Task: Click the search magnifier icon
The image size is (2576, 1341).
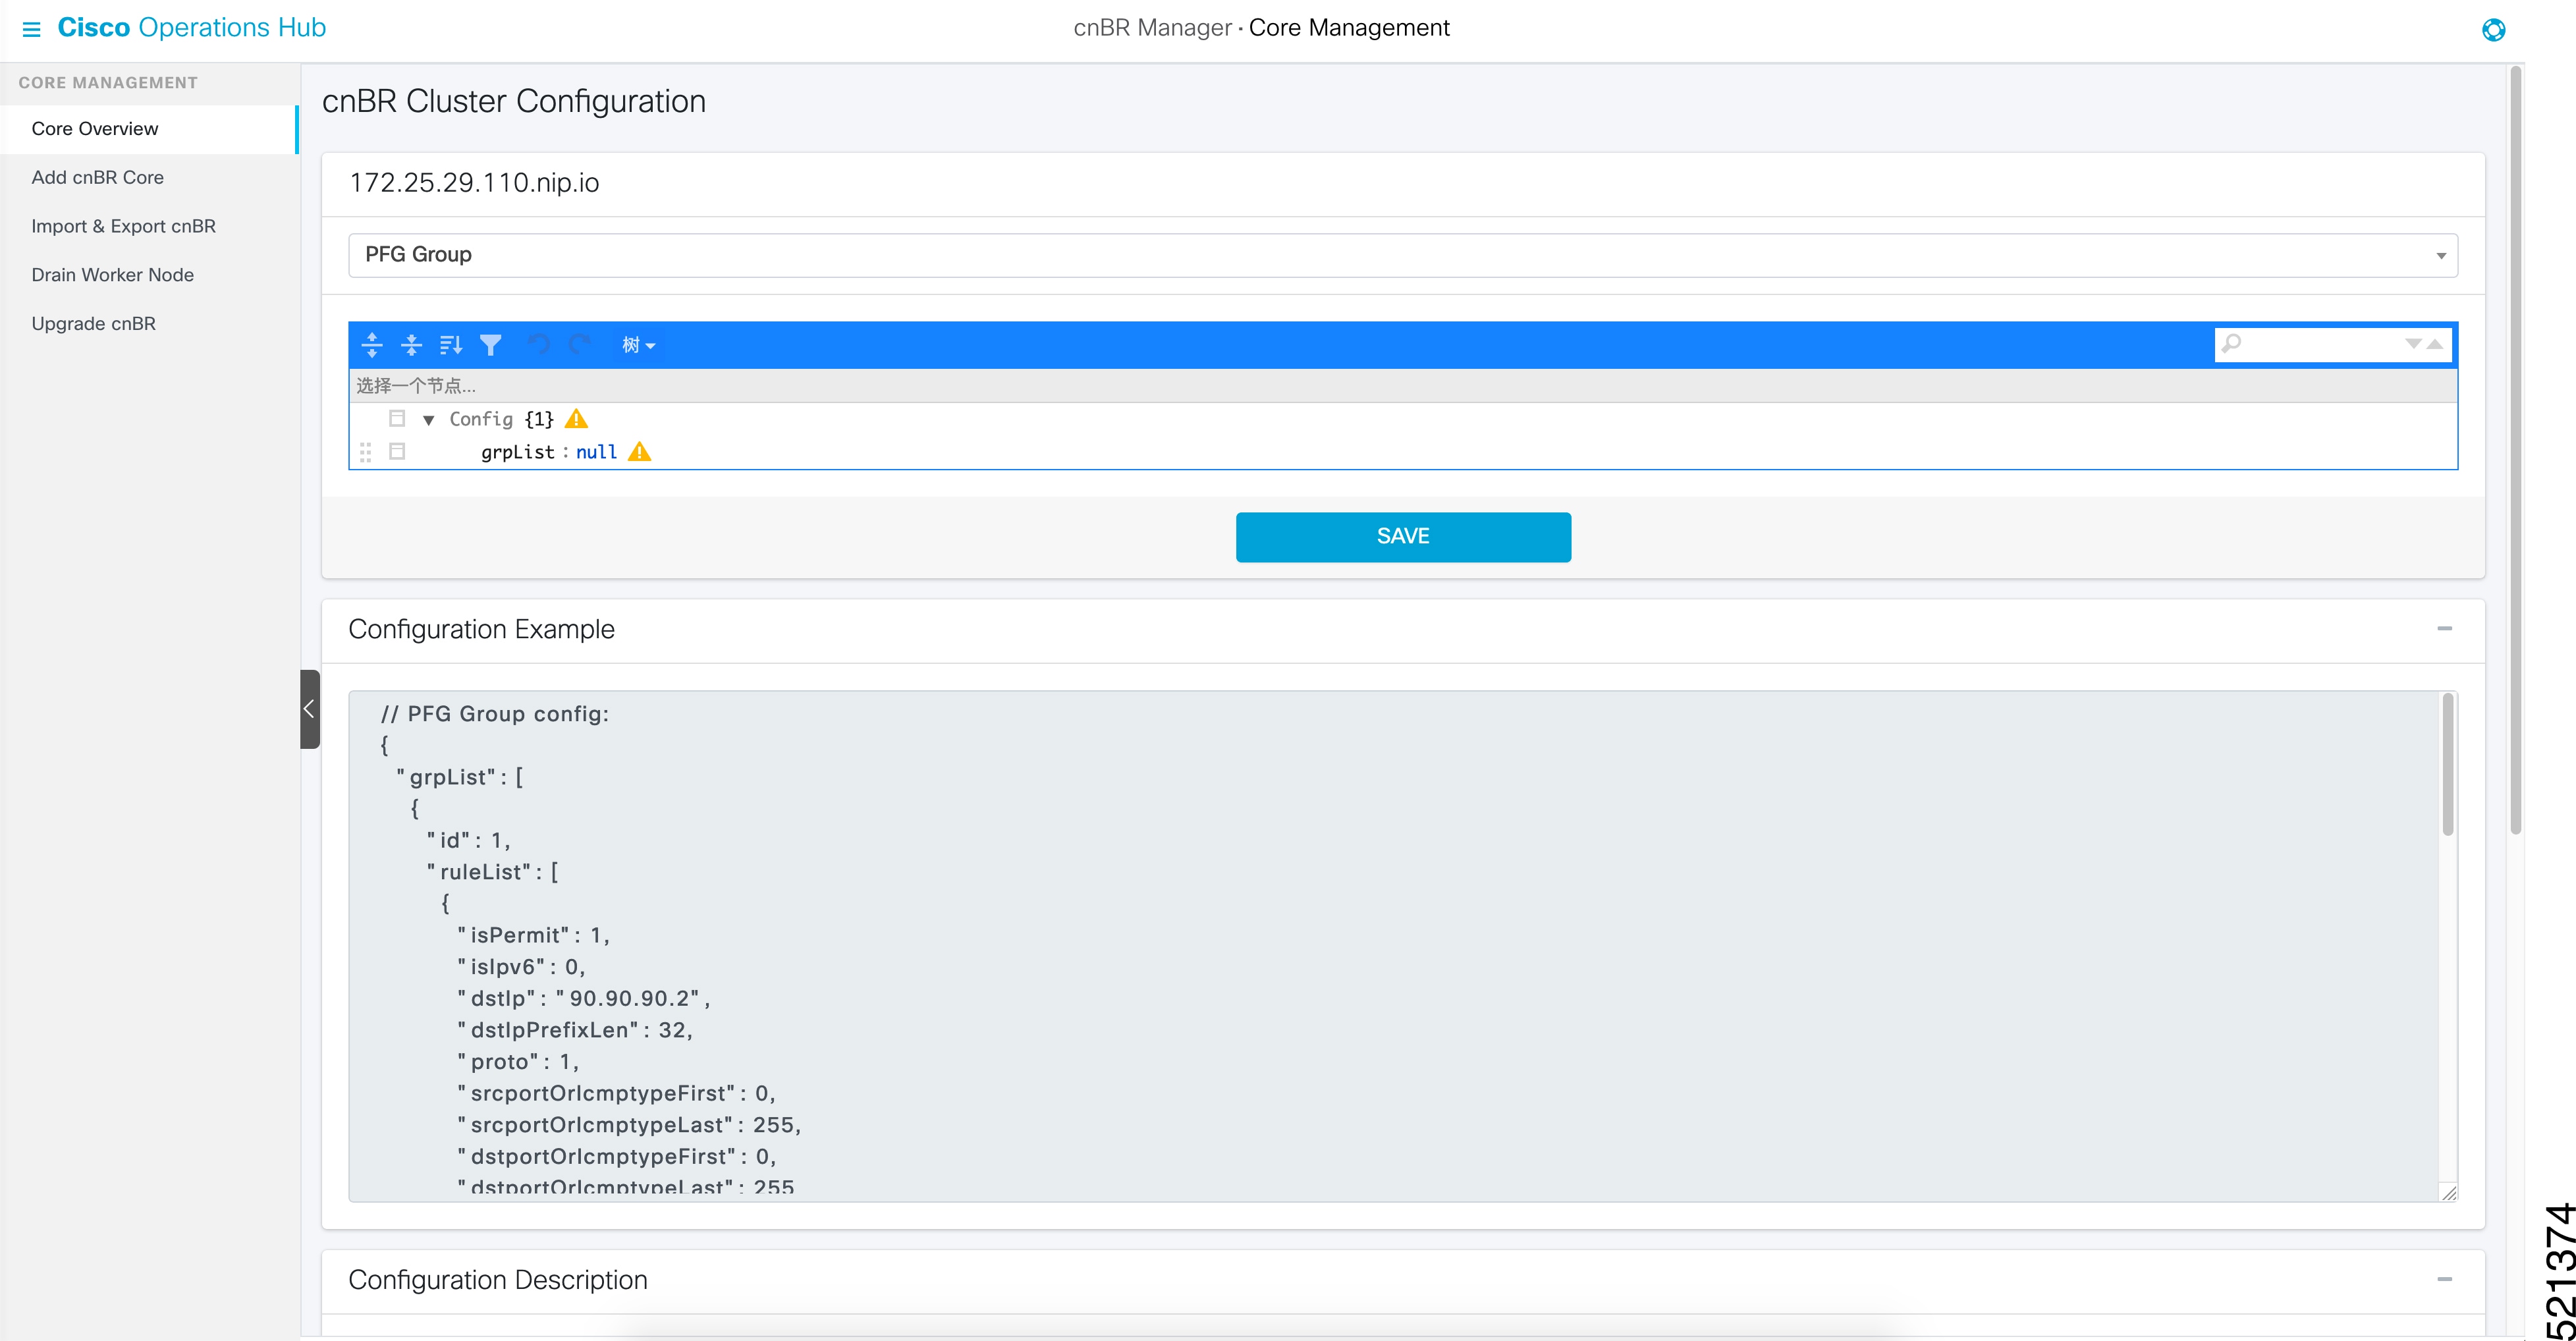Action: (2231, 344)
